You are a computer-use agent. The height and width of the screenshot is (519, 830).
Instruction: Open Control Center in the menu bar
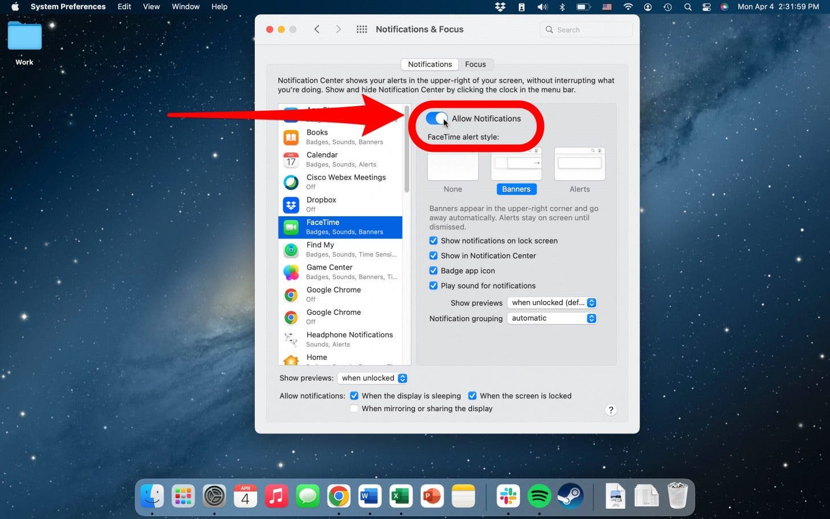(x=706, y=7)
